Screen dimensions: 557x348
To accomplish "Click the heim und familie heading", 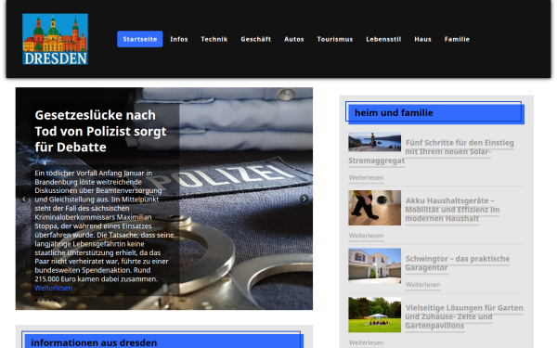I will [x=394, y=113].
